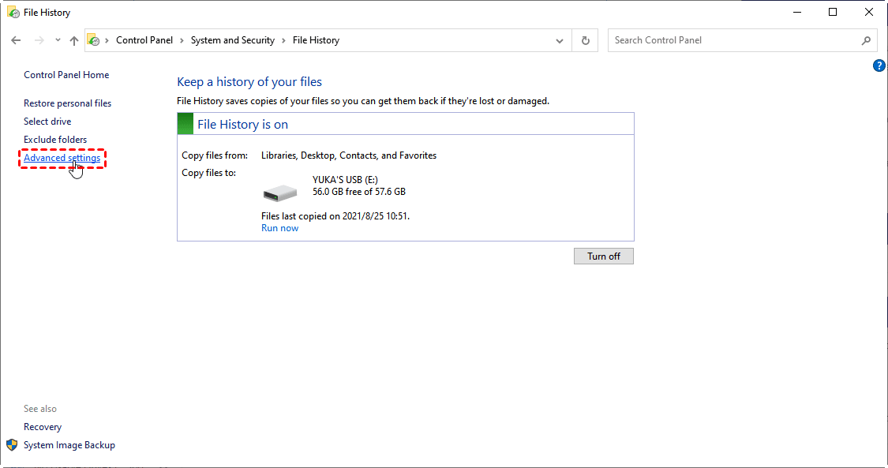Click the Run now link
The height and width of the screenshot is (468, 888).
tap(279, 228)
